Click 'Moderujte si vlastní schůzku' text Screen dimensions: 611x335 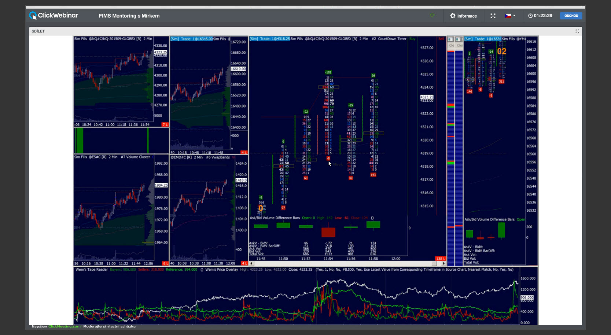pyautogui.click(x=109, y=326)
